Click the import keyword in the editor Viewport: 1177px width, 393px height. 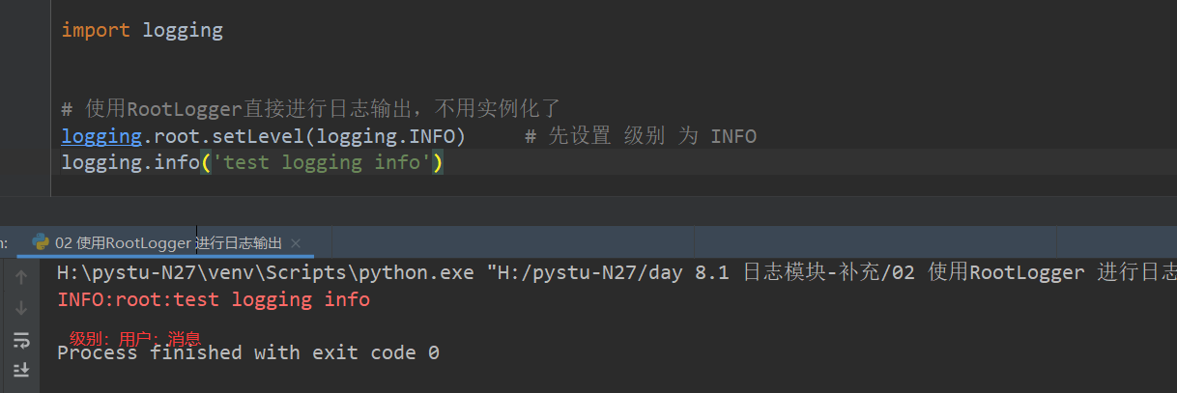(96, 30)
